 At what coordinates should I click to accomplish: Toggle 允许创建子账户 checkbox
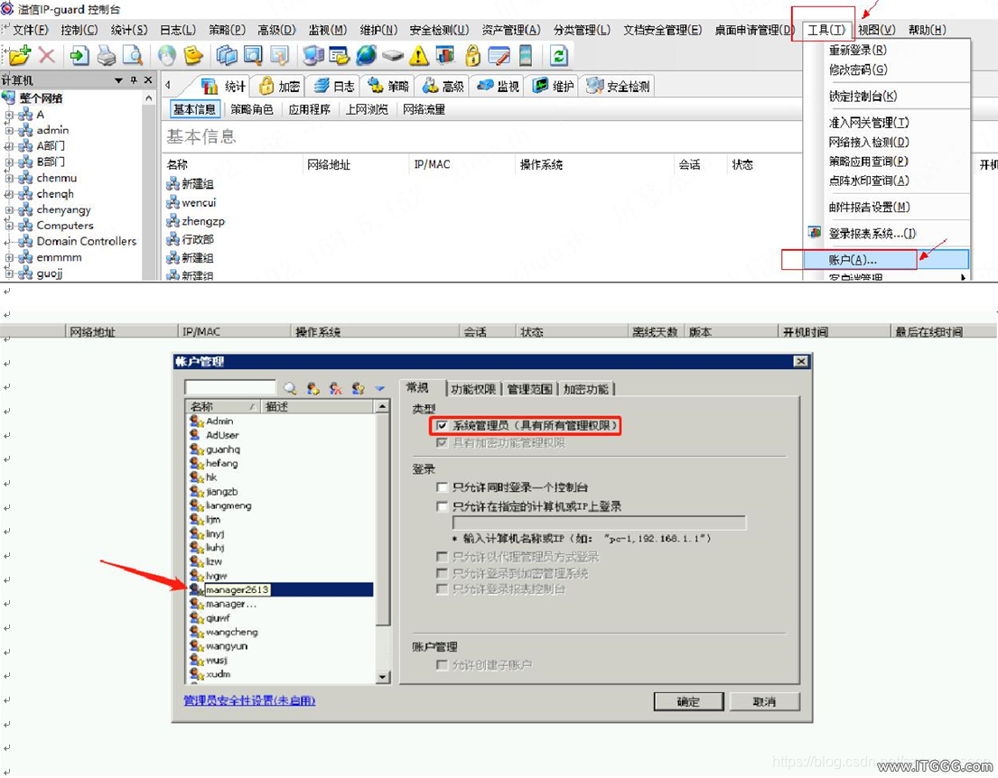[x=443, y=665]
